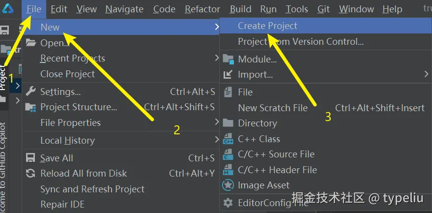
Task: Click the C++ Class icon
Action: (x=228, y=139)
